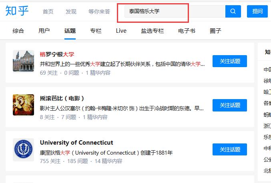
Task: Open the University of Connecticut topic title
Action: coord(76,143)
